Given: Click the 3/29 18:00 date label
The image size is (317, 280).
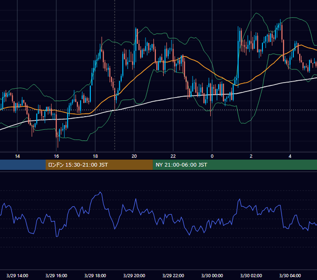Looking at the screenshot, I should click(x=95, y=275).
